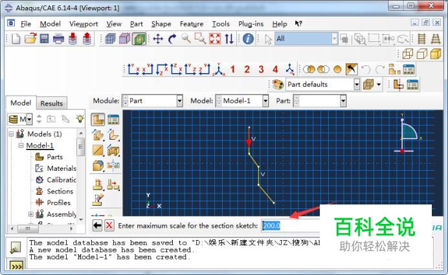Screen dimensions: 448x275
Task: Open the Viewport menu
Action: [84, 24]
